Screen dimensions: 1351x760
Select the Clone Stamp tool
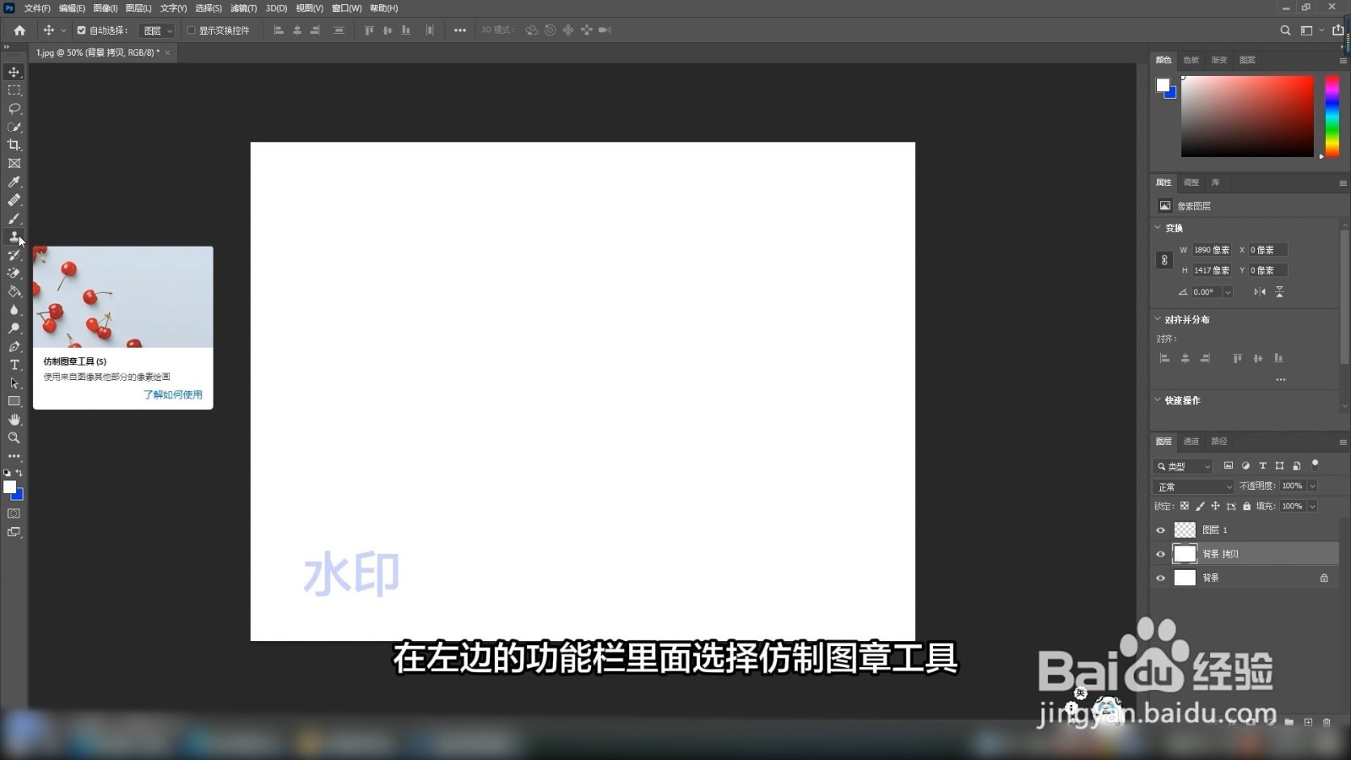tap(14, 237)
